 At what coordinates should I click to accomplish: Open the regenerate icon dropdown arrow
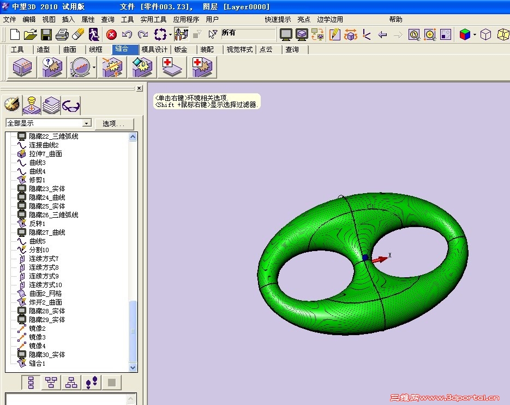[170, 35]
